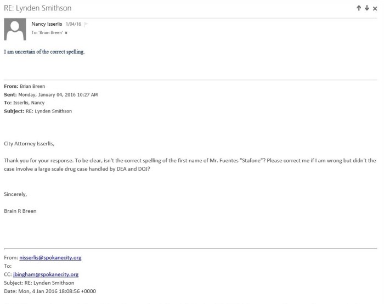Image resolution: width=384 pixels, height=304 pixels.
Task: Click the 'Date: Mon, 4 Jan 2016' line
Action: 50,291
